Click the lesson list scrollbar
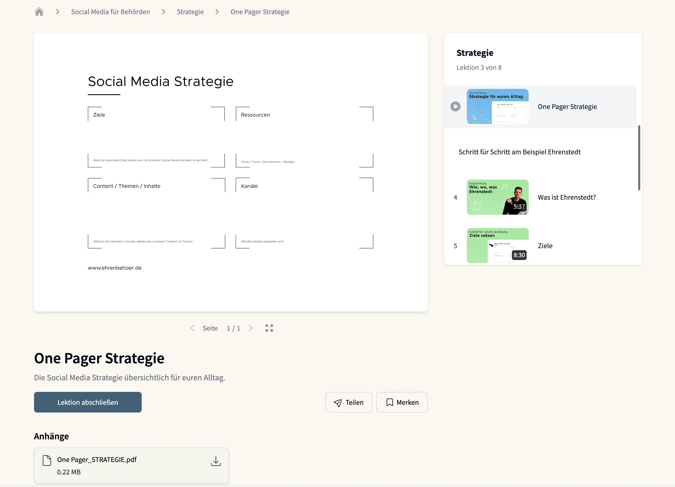This screenshot has height=487, width=675. [x=639, y=158]
